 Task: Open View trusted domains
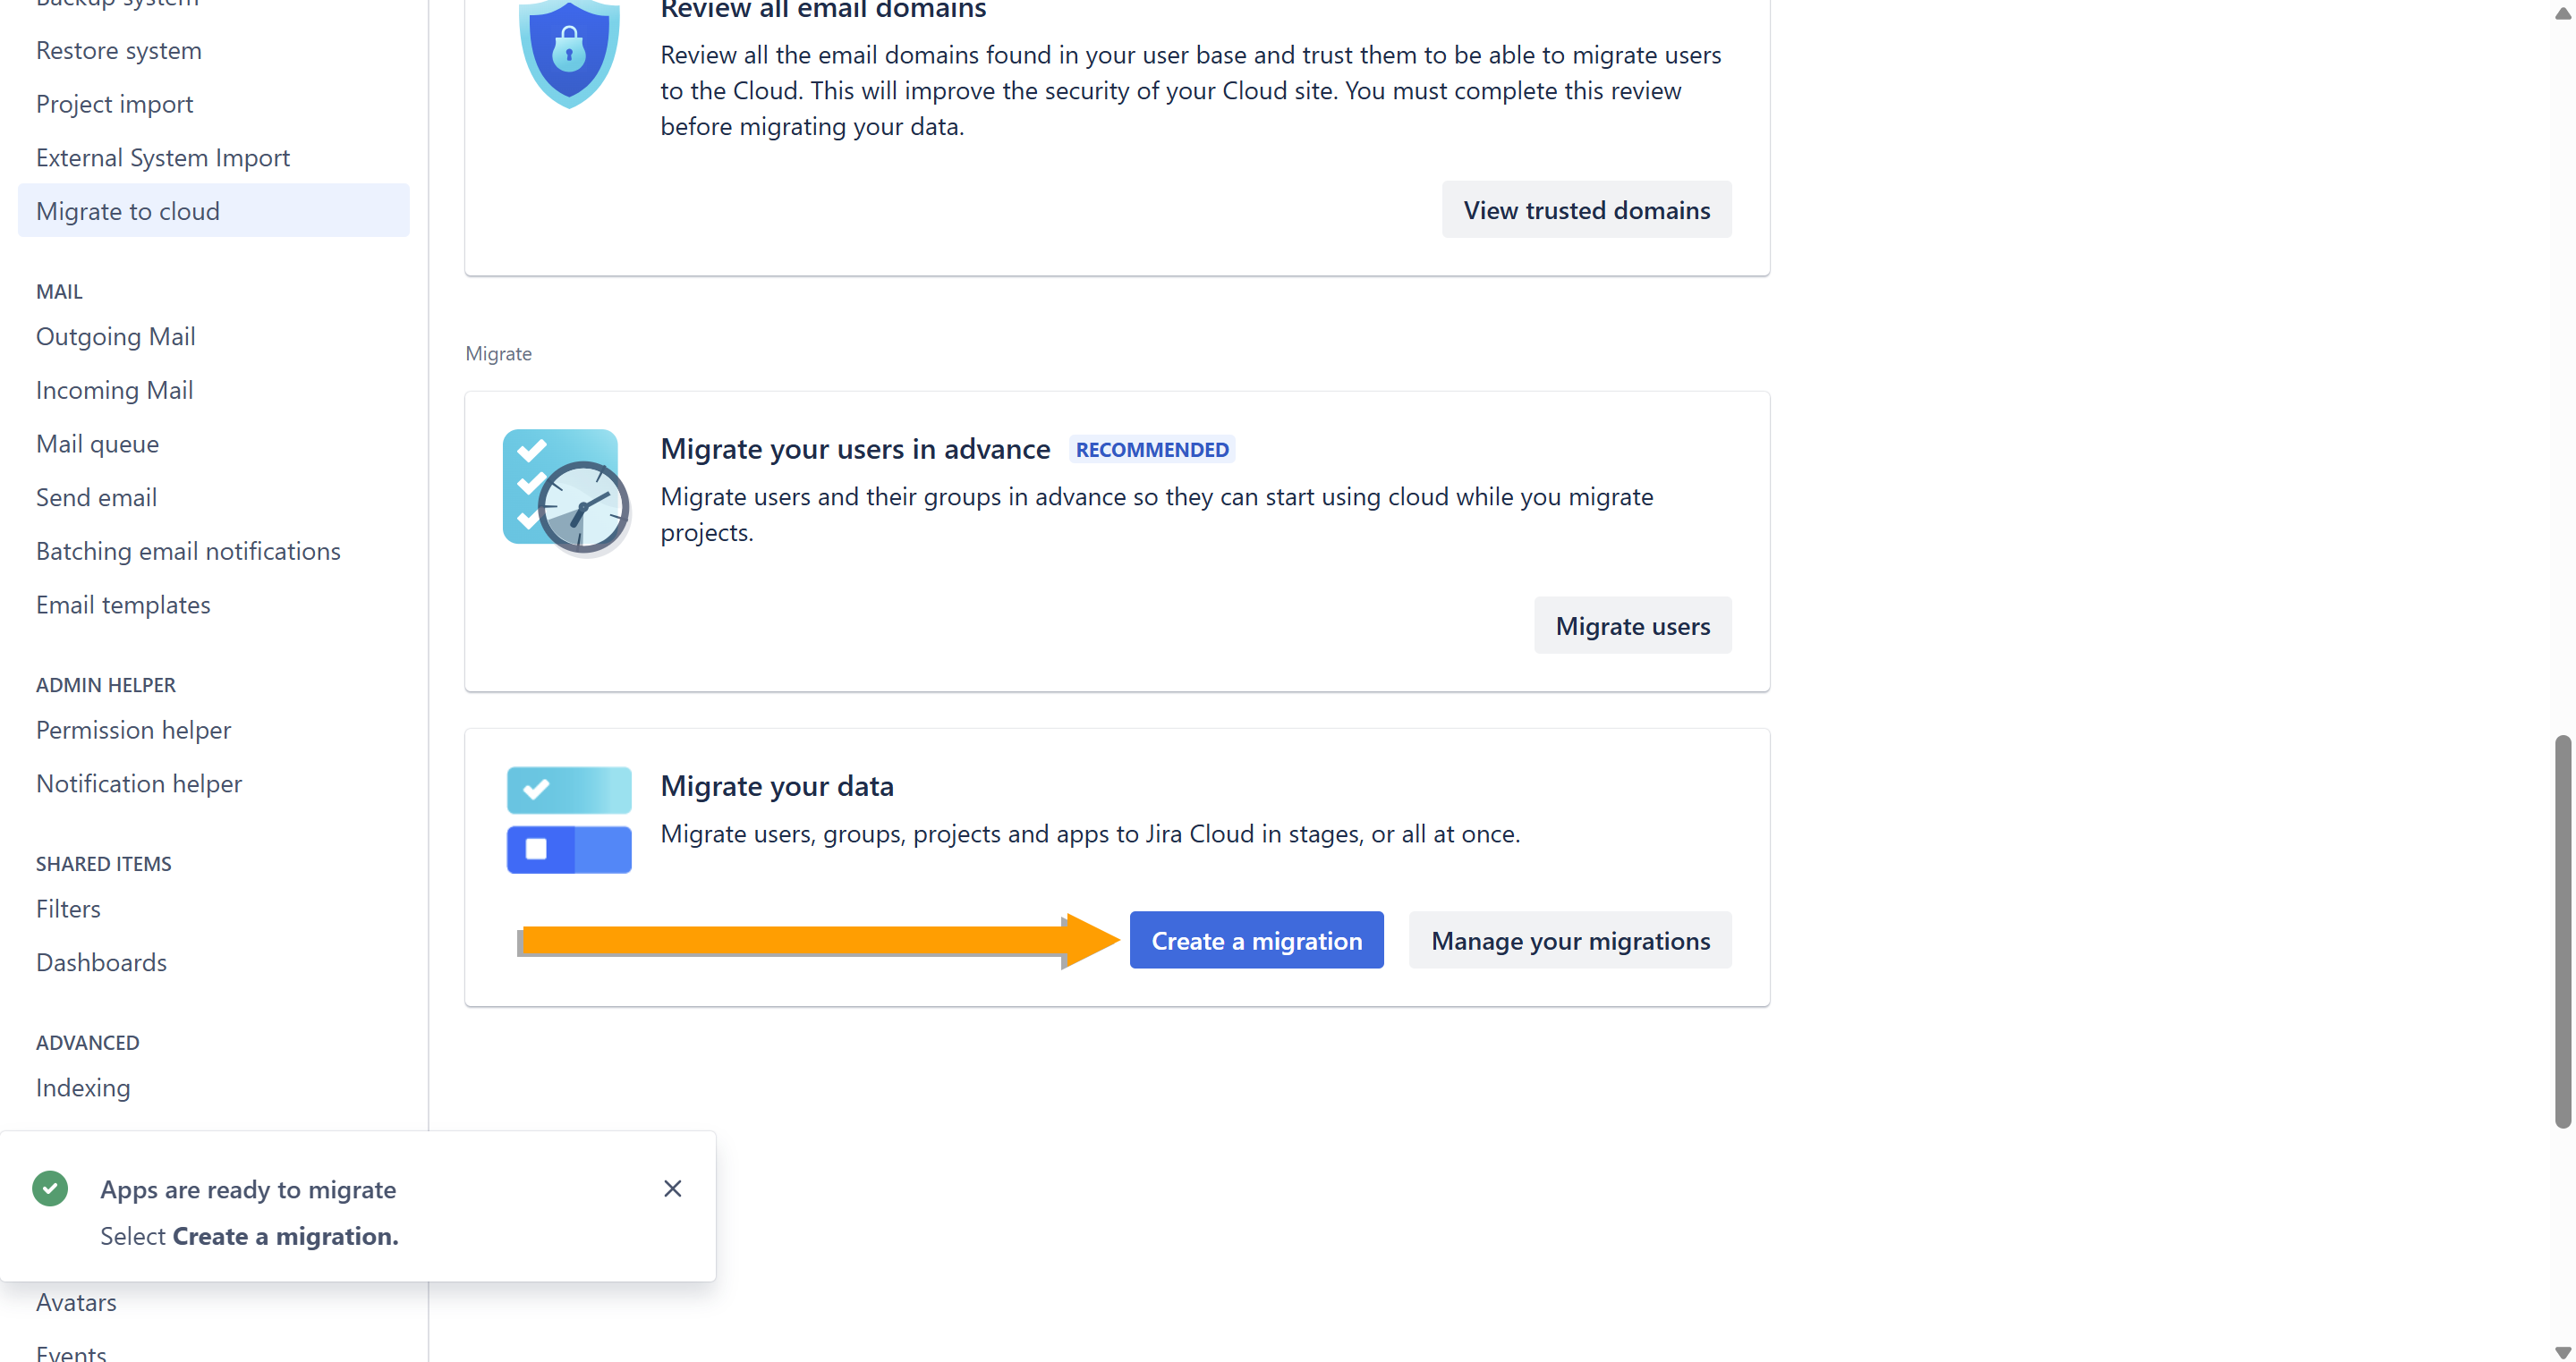click(1586, 210)
